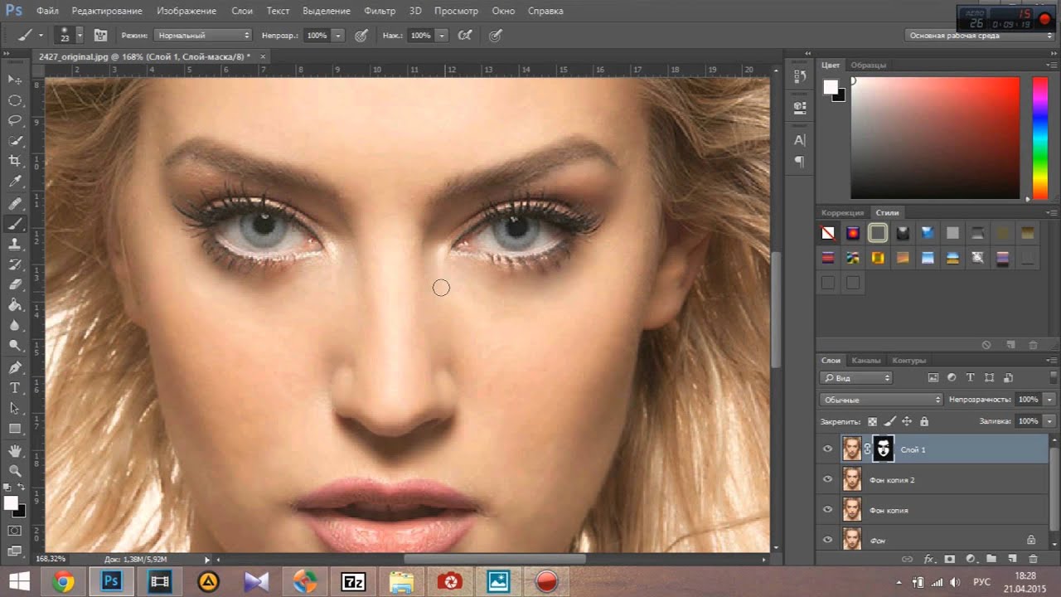This screenshot has width=1061, height=597.
Task: Open the Режим blend mode dropdown
Action: click(x=202, y=36)
